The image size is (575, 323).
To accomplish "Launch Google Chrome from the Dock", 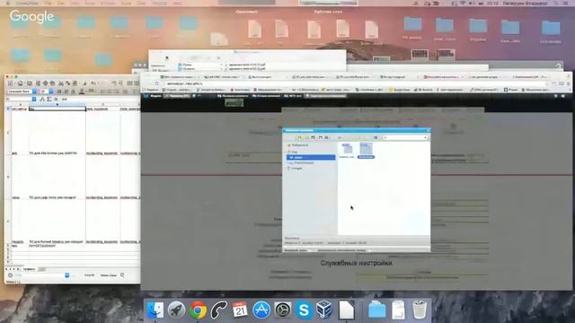I will (198, 310).
